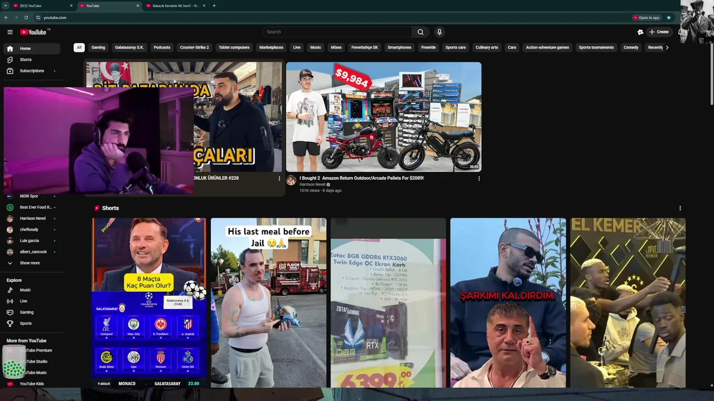Open YouTube Kids link
The width and height of the screenshot is (714, 401).
[32, 384]
